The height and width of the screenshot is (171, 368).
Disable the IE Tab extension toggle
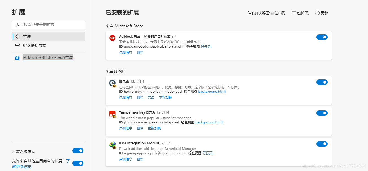[322, 82]
